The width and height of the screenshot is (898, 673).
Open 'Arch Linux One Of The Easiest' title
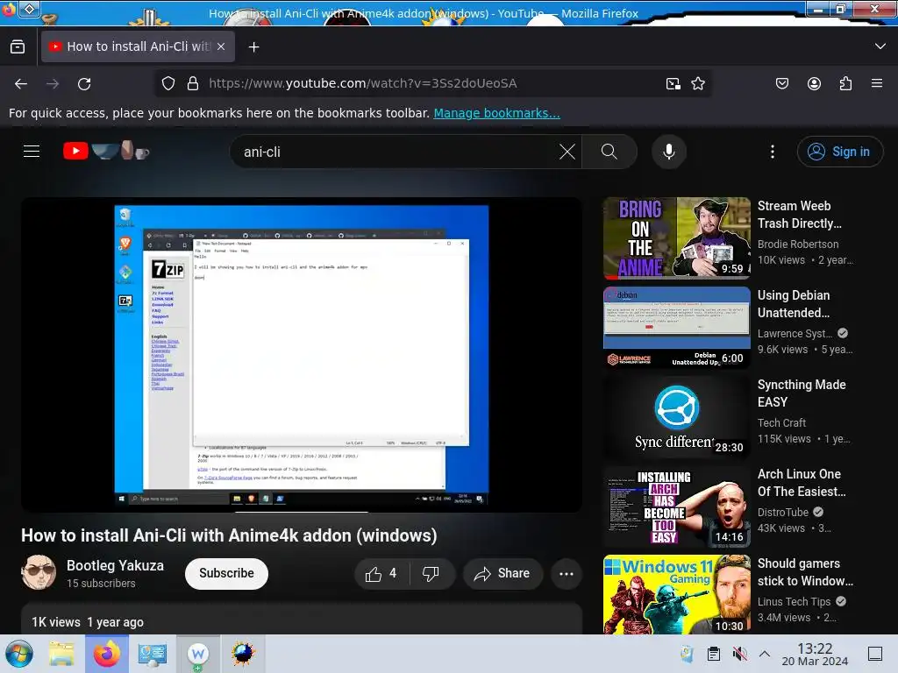point(802,483)
